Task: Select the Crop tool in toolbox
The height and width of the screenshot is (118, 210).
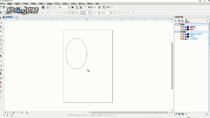Action: click(x=1, y=27)
